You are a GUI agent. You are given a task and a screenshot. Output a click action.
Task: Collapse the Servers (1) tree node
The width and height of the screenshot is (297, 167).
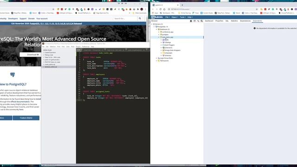152,24
